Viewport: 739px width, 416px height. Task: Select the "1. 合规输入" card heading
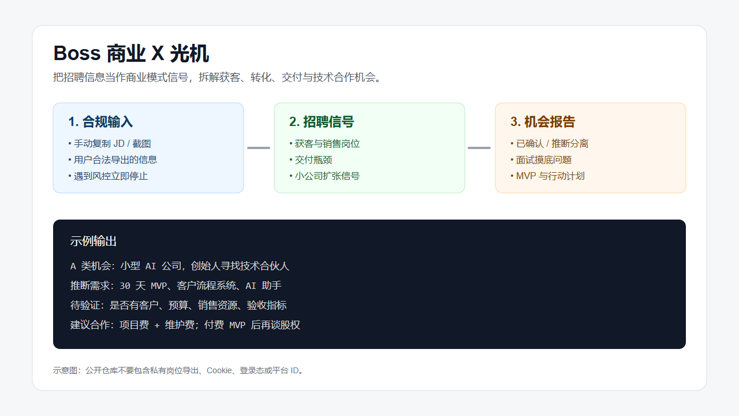[100, 122]
